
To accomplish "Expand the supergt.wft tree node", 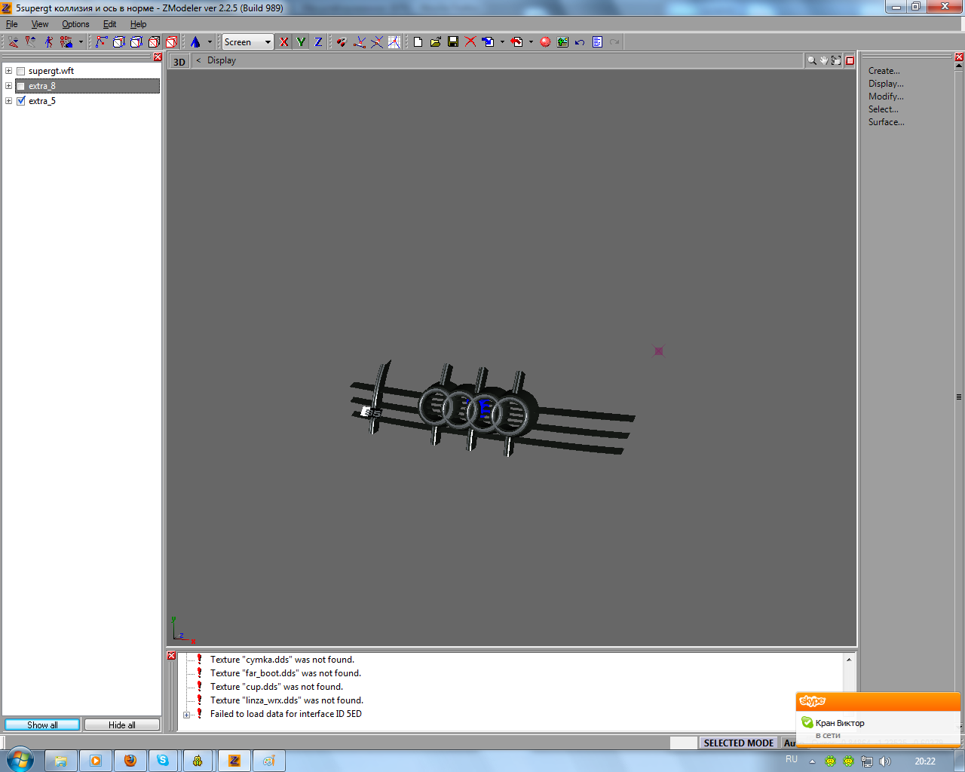I will (x=8, y=71).
